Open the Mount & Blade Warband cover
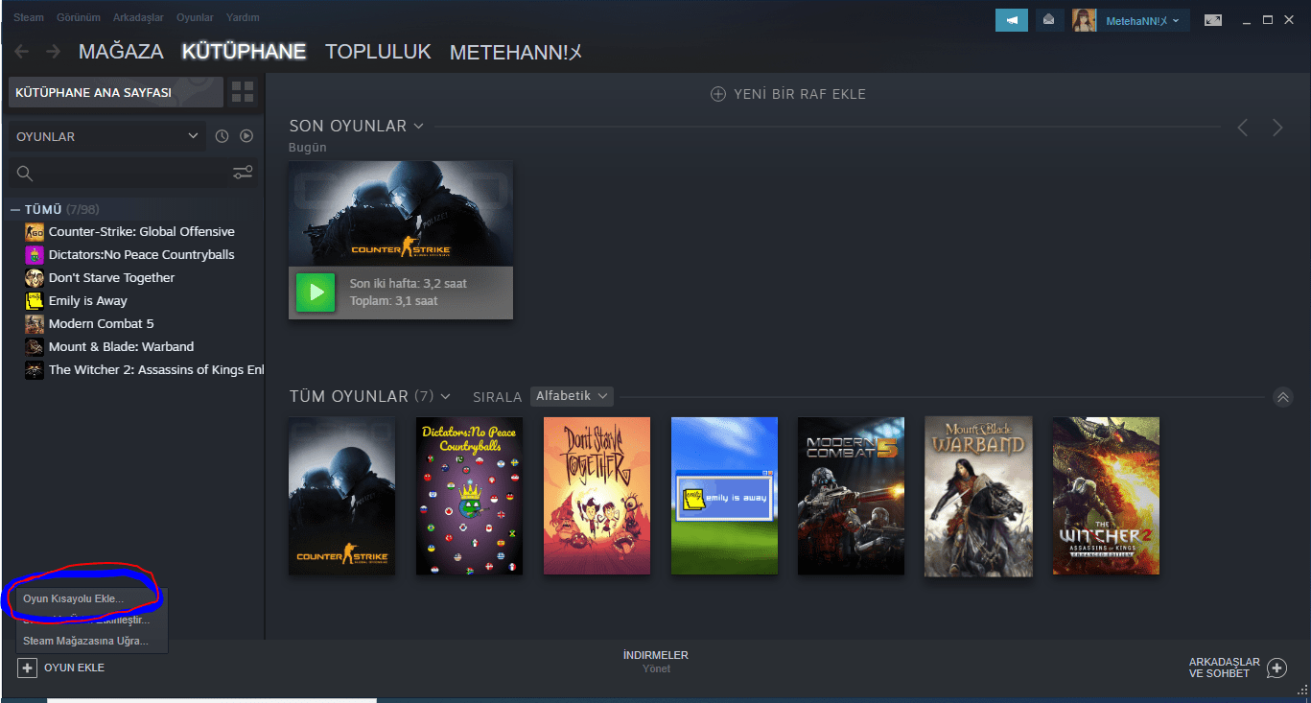Viewport: 1311px width, 703px height. coord(978,496)
